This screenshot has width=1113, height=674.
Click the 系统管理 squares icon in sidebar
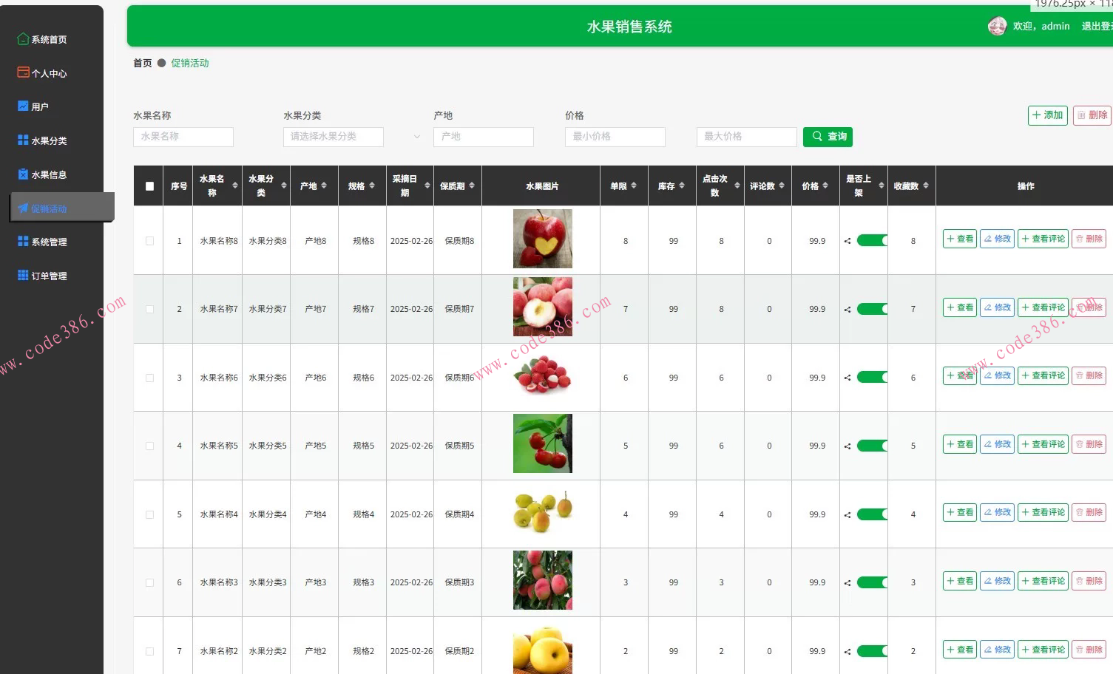(22, 241)
